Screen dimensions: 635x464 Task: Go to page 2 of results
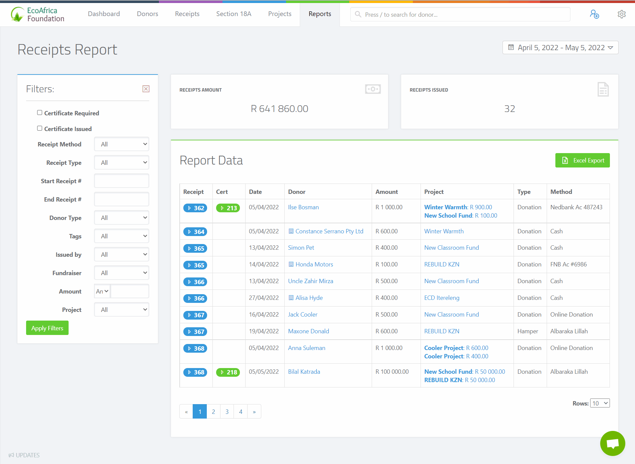(x=213, y=412)
